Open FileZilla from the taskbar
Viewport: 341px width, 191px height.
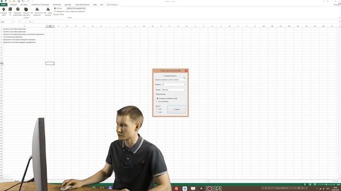(176, 189)
